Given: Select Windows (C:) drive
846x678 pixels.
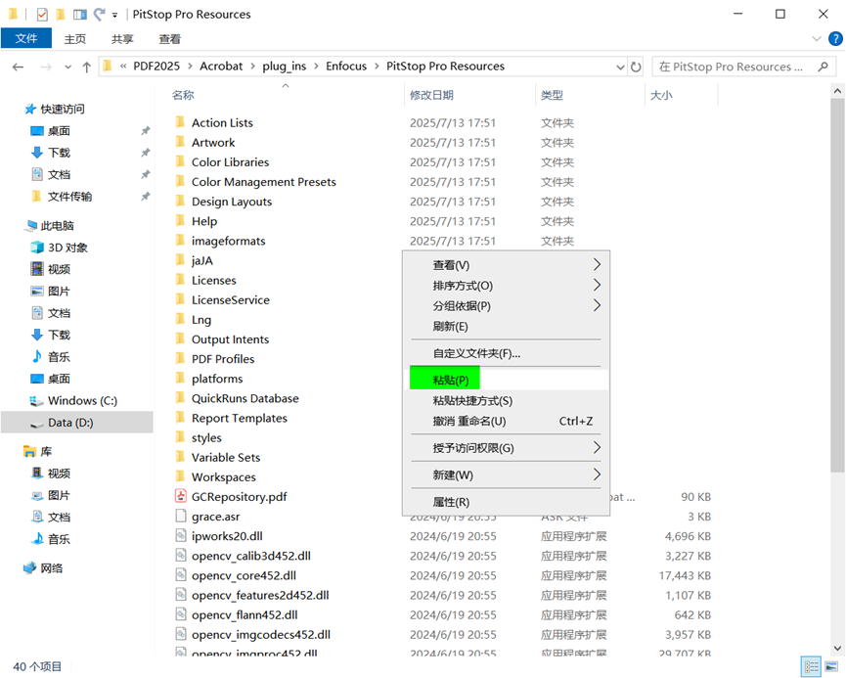Looking at the screenshot, I should (72, 400).
